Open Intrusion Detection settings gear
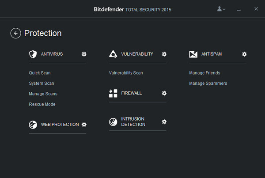Image resolution: width=265 pixels, height=178 pixels. 164,121
